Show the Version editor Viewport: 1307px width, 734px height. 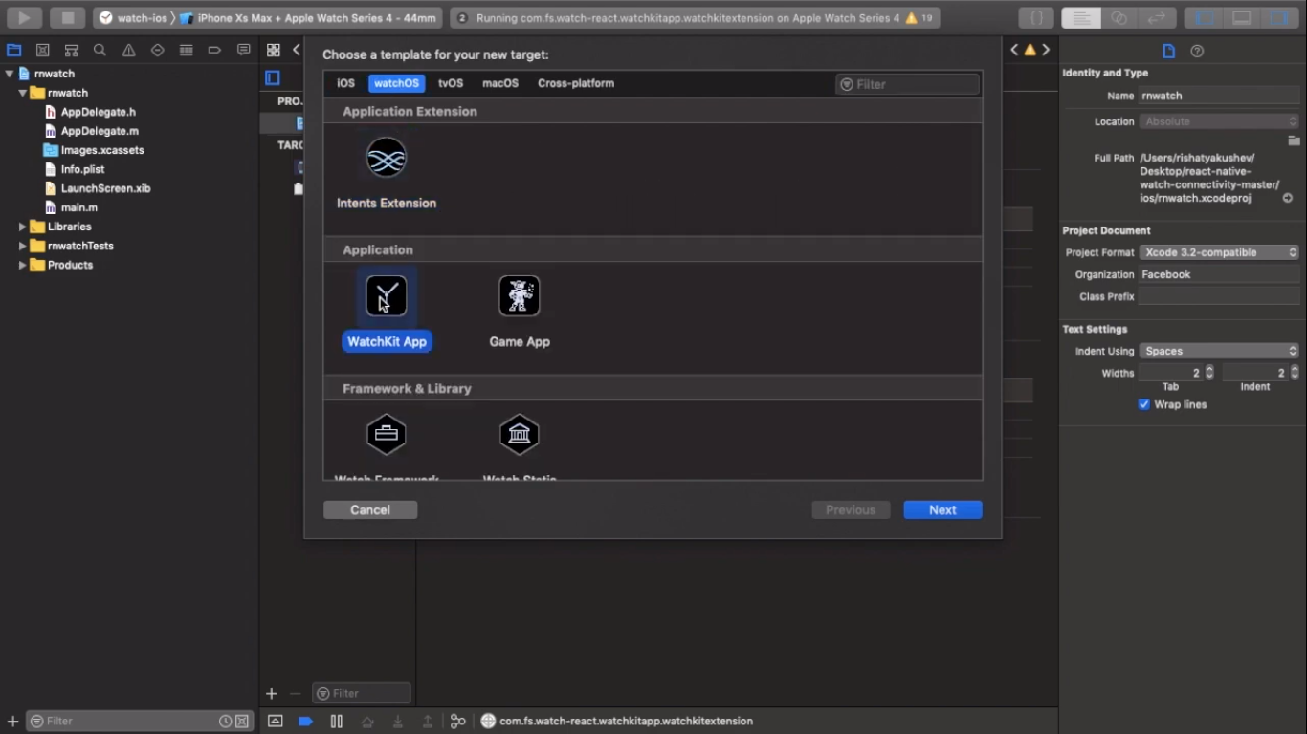[x=1157, y=17]
